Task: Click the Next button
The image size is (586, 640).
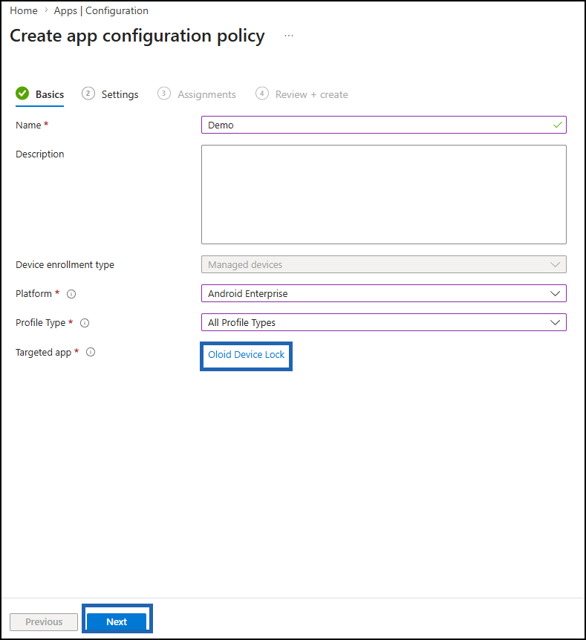Action: pos(117,621)
